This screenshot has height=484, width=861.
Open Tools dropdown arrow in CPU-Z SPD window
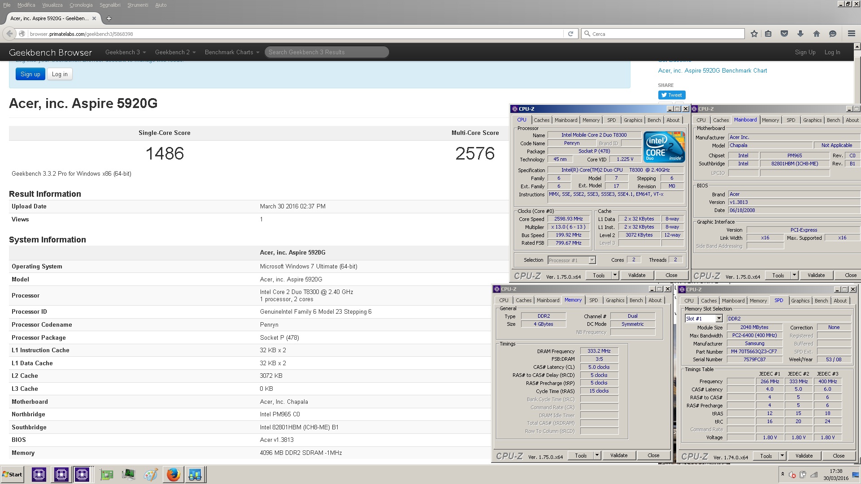782,456
